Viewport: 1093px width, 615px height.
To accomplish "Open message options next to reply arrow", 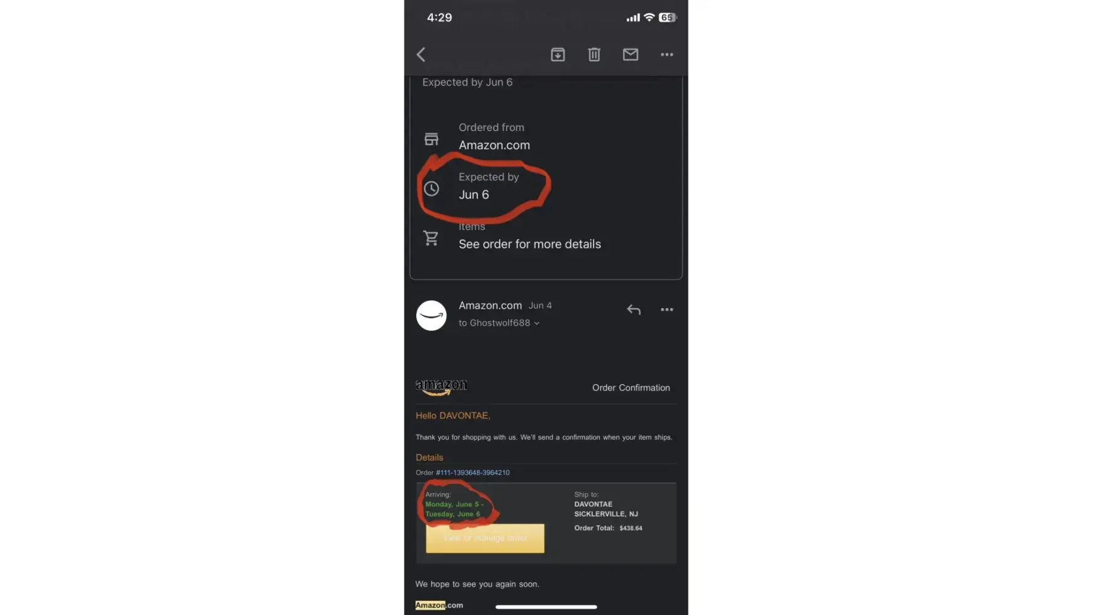I will 667,309.
